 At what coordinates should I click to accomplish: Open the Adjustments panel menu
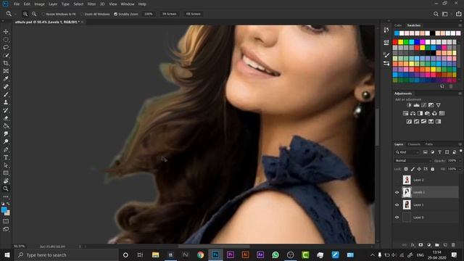pyautogui.click(x=460, y=94)
